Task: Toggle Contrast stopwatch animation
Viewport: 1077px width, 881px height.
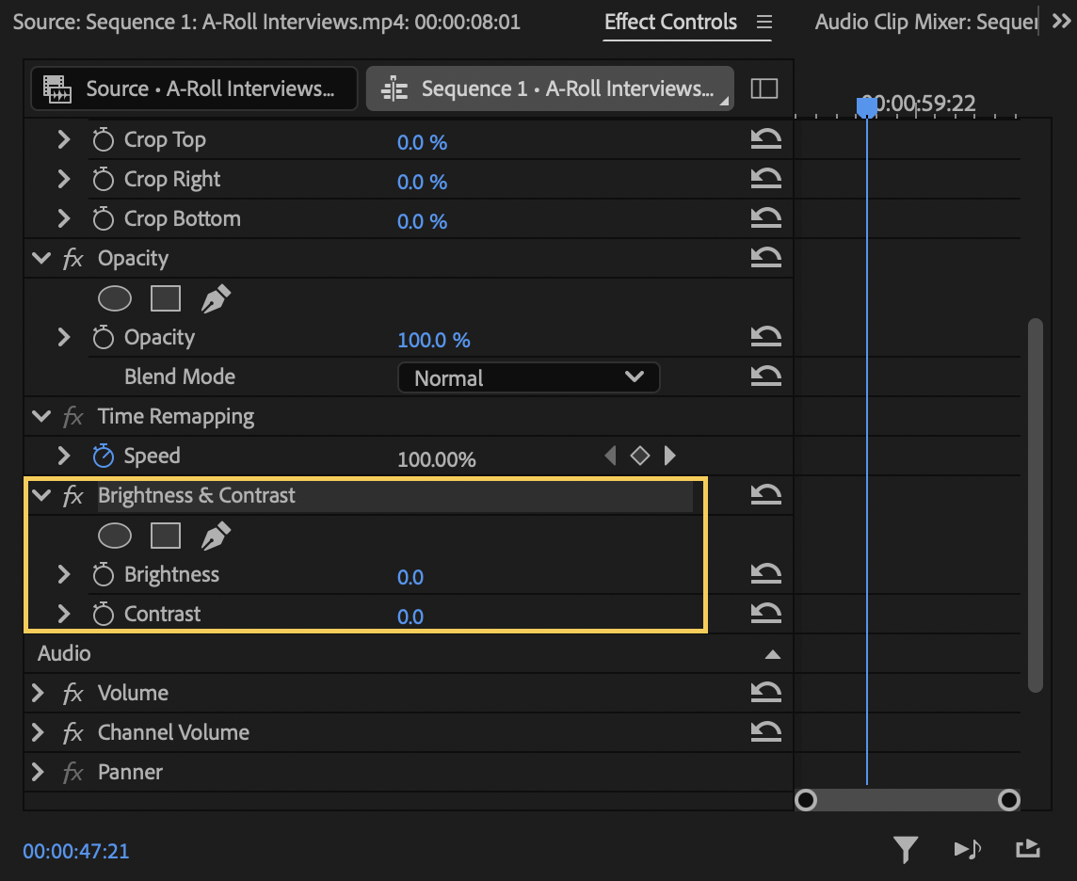Action: (x=103, y=614)
